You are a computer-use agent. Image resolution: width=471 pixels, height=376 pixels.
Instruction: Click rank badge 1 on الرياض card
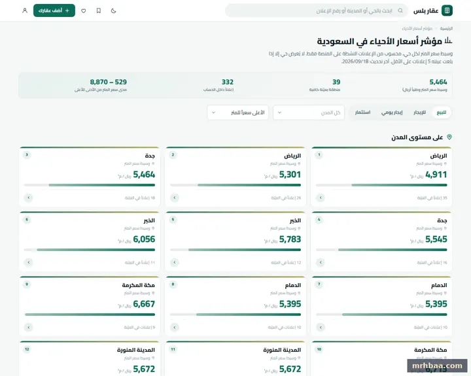pyautogui.click(x=319, y=155)
